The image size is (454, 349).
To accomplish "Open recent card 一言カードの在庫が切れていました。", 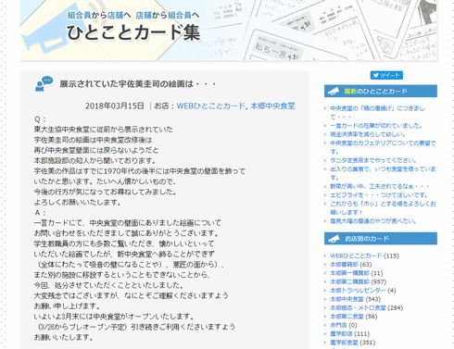I will pos(376,126).
